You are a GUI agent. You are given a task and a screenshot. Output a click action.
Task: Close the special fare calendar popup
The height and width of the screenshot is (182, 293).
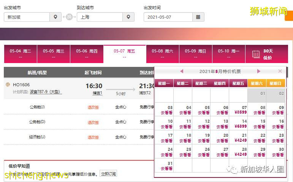(x=280, y=71)
